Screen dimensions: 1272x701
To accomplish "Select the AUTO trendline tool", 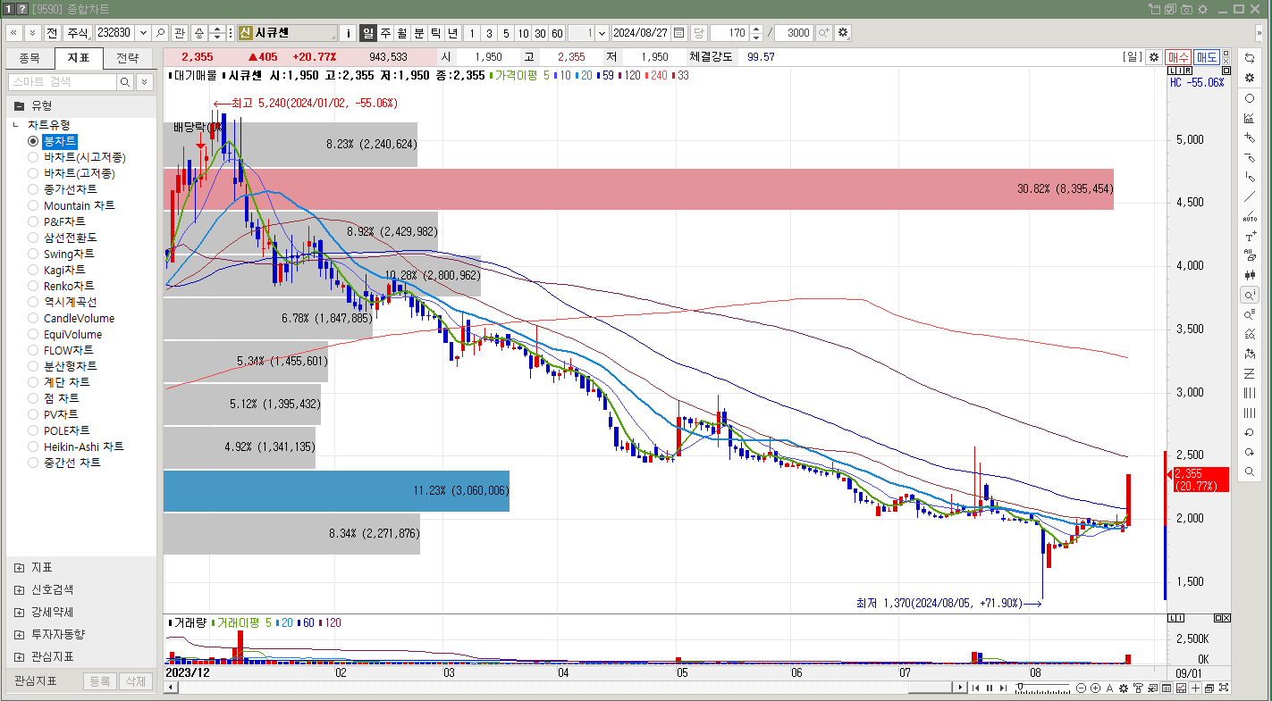I will pos(1250,217).
